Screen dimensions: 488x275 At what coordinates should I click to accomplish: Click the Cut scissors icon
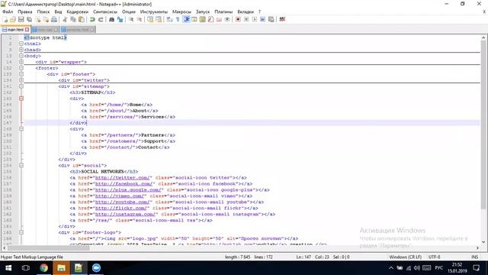click(x=65, y=19)
